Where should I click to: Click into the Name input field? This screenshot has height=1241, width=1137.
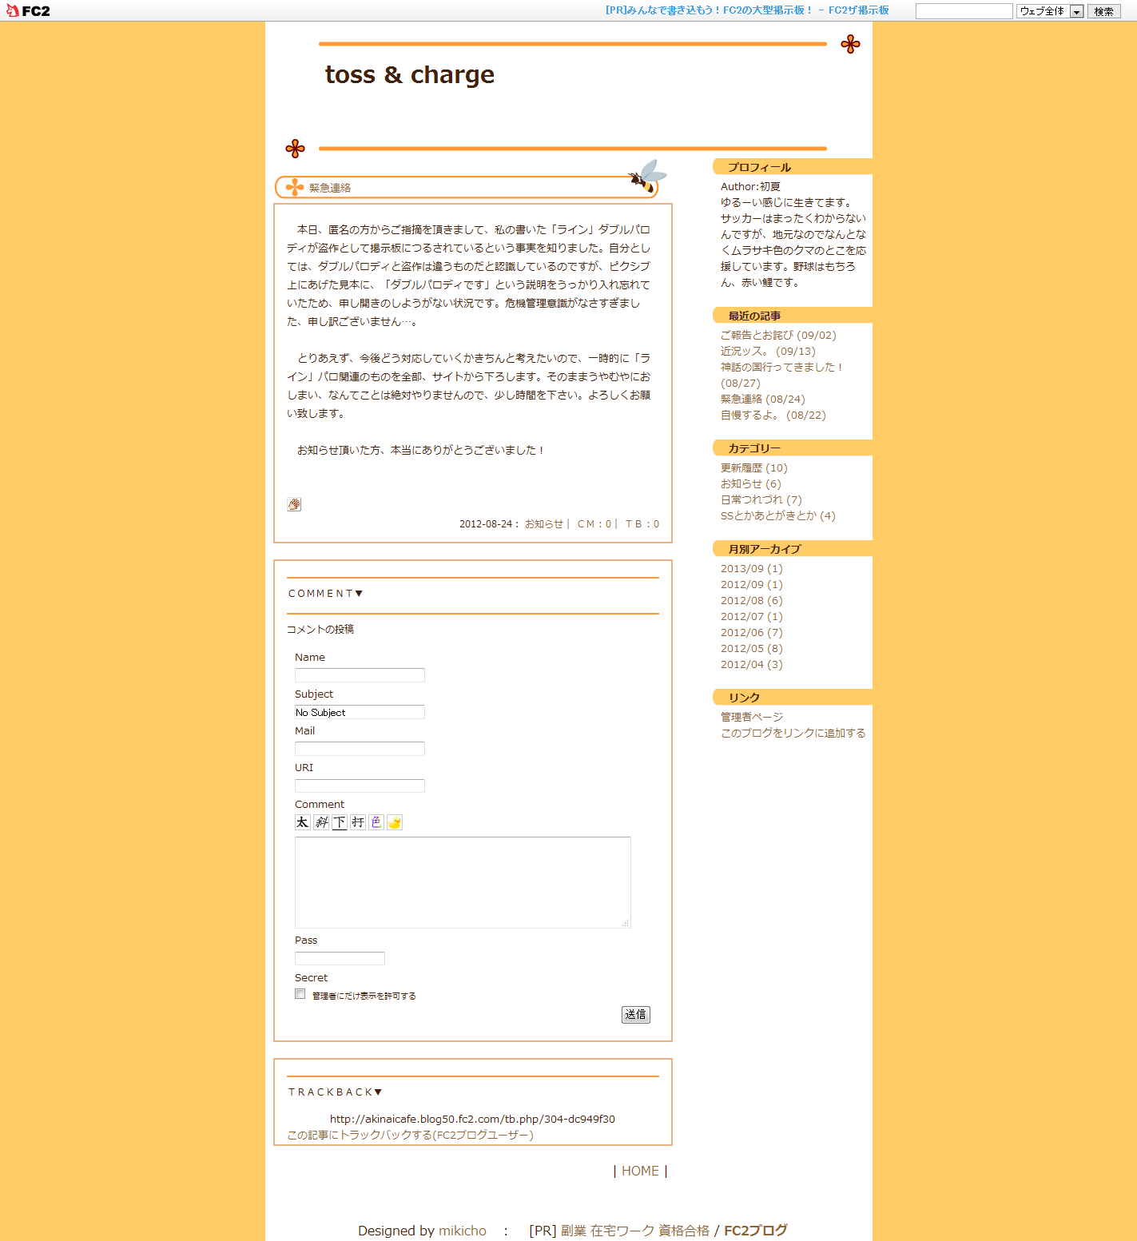[360, 675]
